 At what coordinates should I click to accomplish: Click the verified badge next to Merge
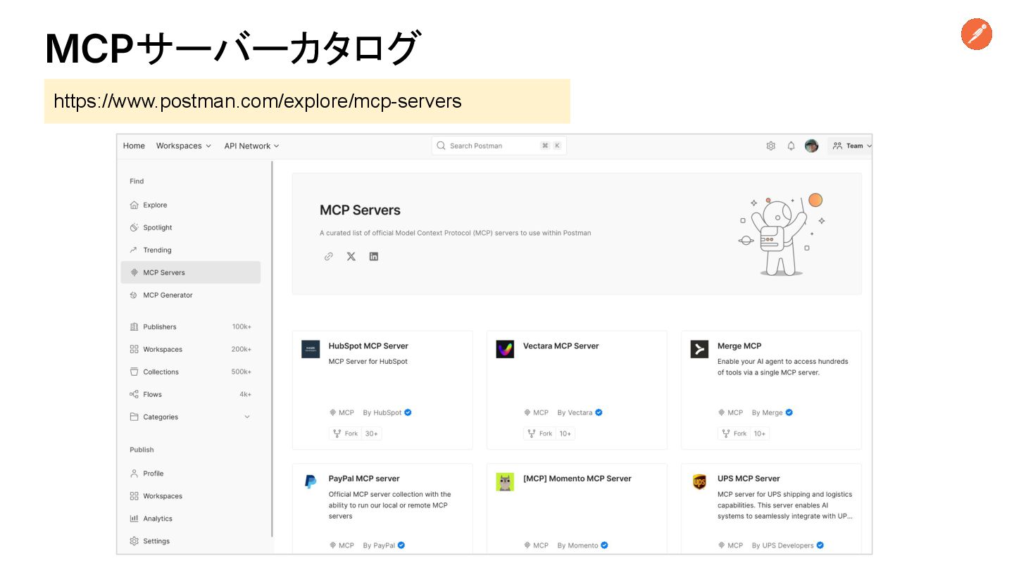pos(789,412)
